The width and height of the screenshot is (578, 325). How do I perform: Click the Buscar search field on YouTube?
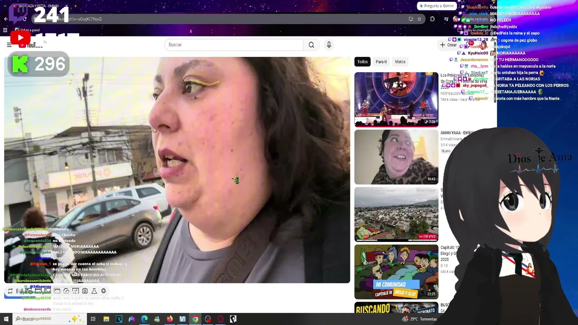coord(234,45)
